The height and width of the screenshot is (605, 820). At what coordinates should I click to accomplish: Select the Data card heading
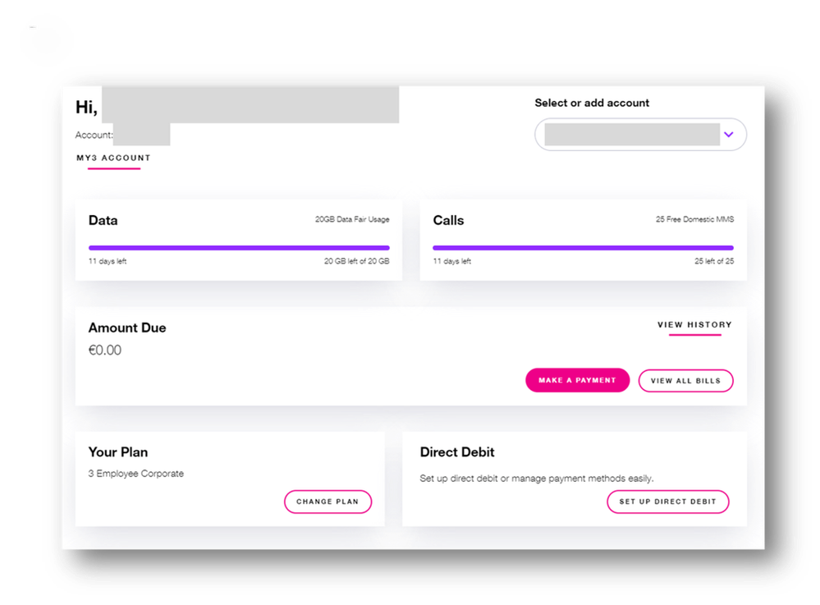[x=103, y=220]
